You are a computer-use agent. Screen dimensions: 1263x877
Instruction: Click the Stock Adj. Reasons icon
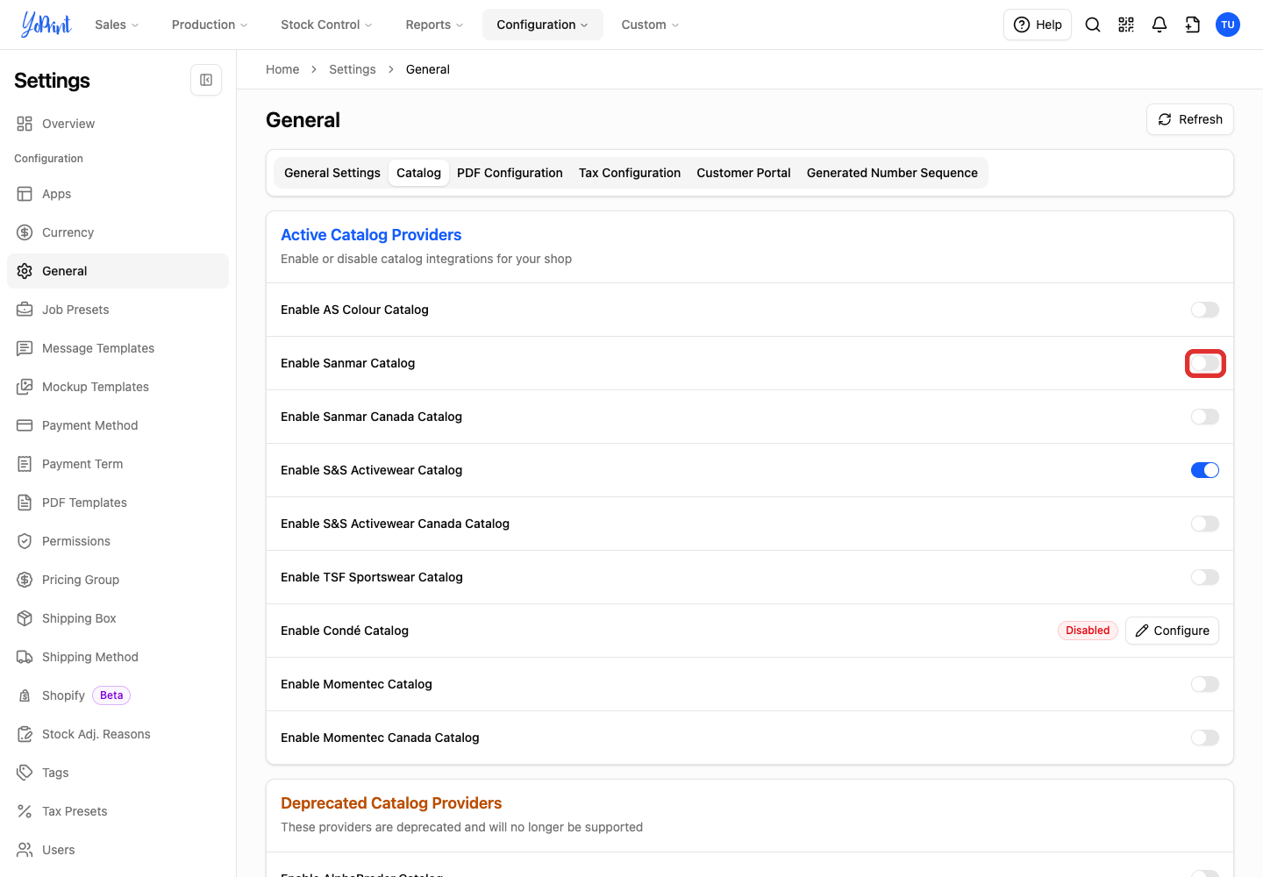coord(25,734)
